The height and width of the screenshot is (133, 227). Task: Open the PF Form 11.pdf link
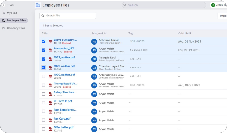pos(63,101)
